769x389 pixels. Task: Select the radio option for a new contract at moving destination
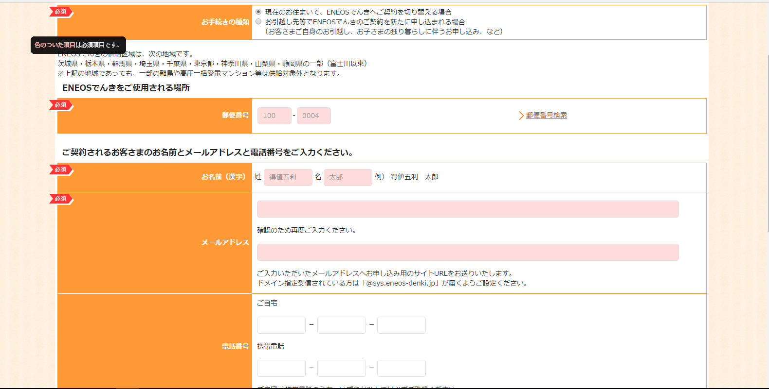(258, 21)
